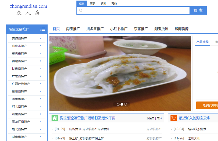
Task: Open the 湖南省特产 category
Action: coord(19,137)
